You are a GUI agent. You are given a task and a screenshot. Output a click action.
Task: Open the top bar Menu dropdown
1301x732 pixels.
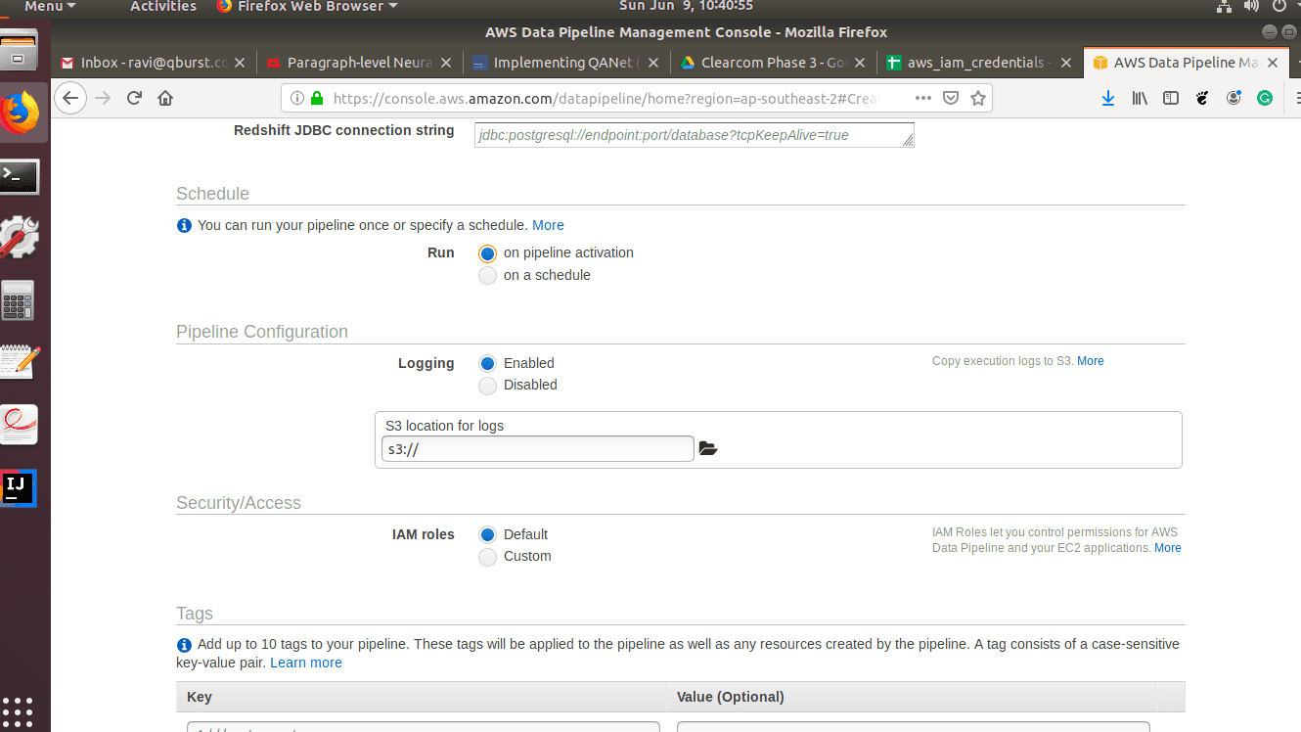click(x=50, y=6)
